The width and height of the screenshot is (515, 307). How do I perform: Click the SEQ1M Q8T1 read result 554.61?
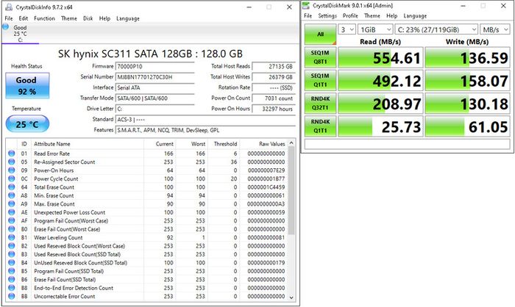click(x=380, y=58)
